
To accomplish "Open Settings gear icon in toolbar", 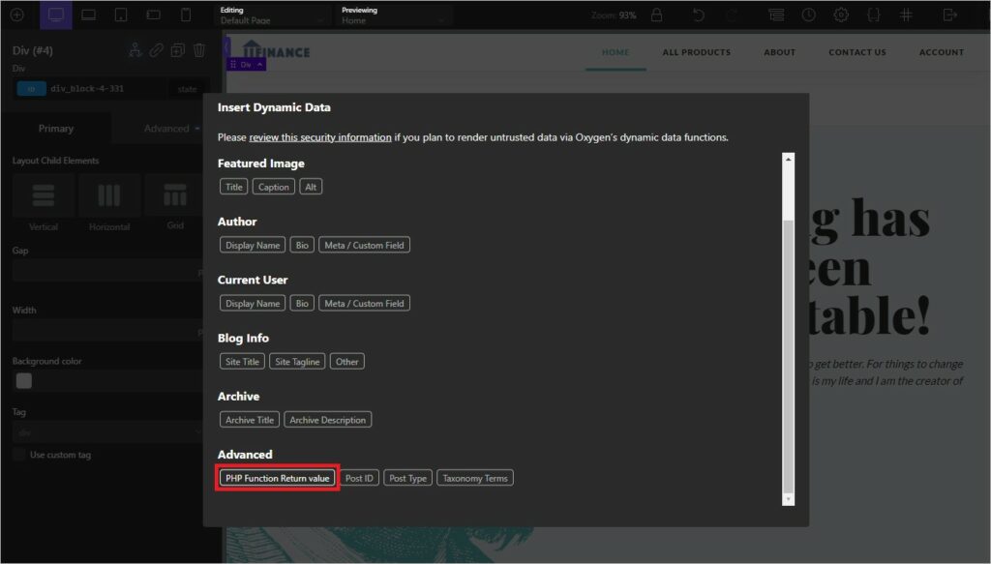I will coord(841,15).
